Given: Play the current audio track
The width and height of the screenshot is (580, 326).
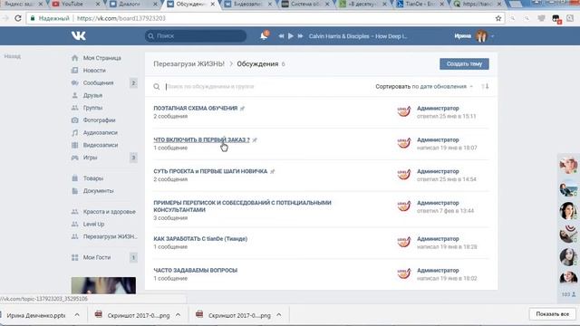Looking at the screenshot, I should (x=291, y=36).
